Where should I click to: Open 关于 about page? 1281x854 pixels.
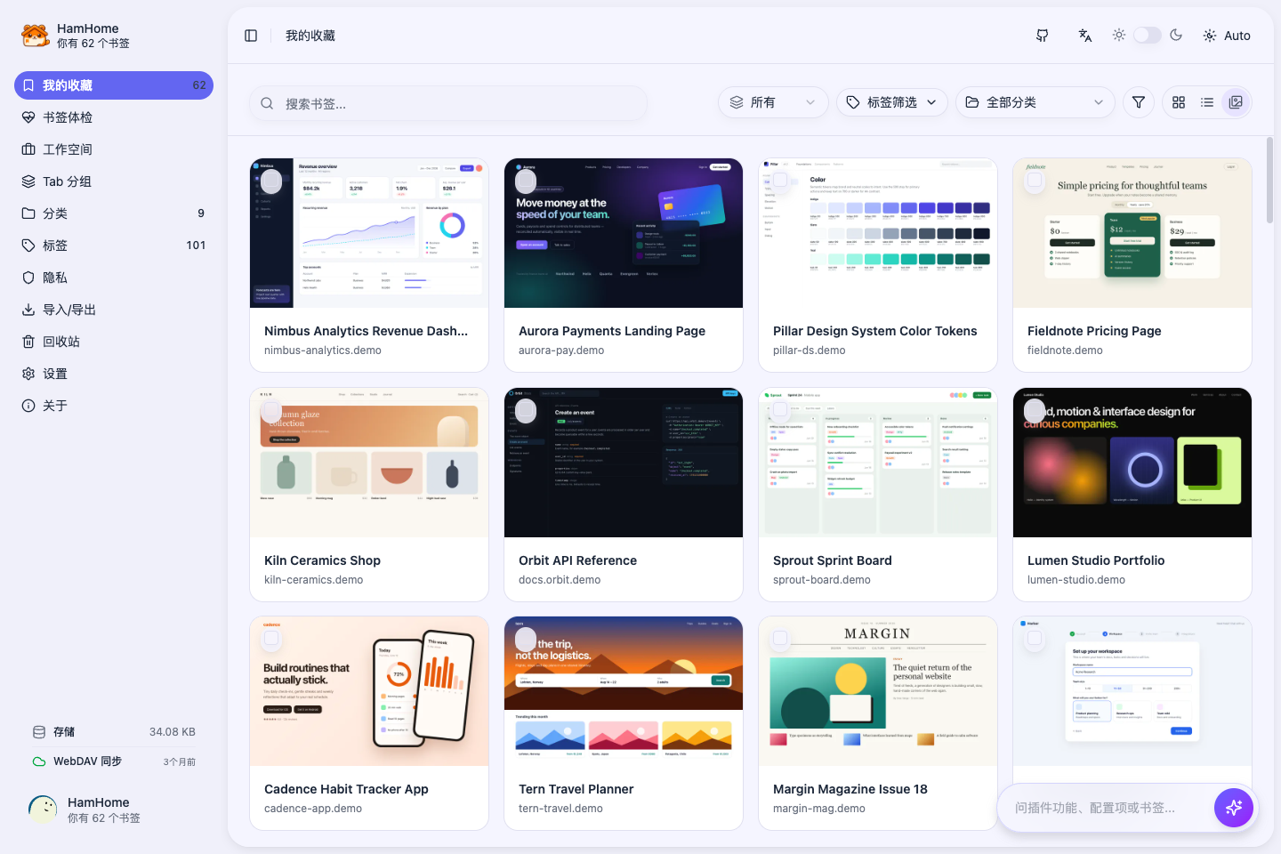114,406
